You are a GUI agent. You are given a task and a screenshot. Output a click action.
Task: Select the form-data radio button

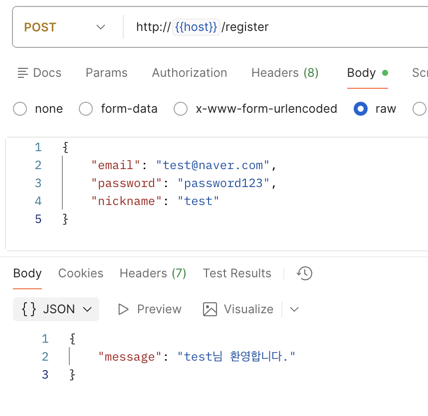click(x=86, y=109)
